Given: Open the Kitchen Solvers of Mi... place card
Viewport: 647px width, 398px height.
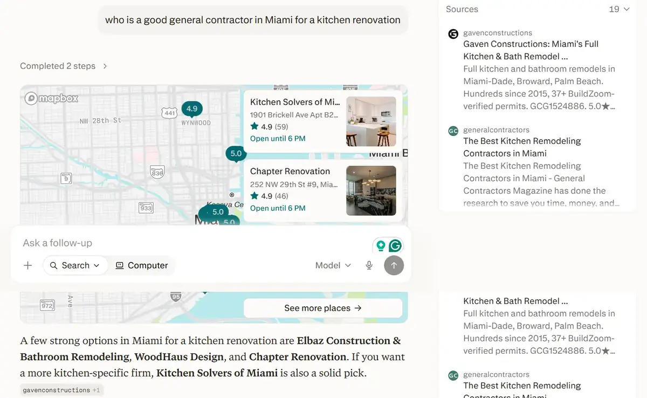Looking at the screenshot, I should pos(322,121).
